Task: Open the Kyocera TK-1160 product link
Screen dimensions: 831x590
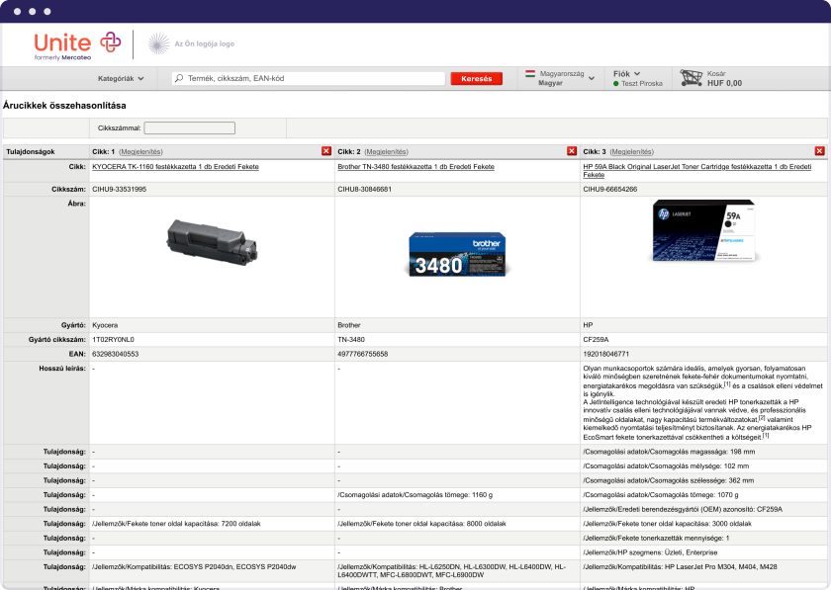Action: click(174, 167)
